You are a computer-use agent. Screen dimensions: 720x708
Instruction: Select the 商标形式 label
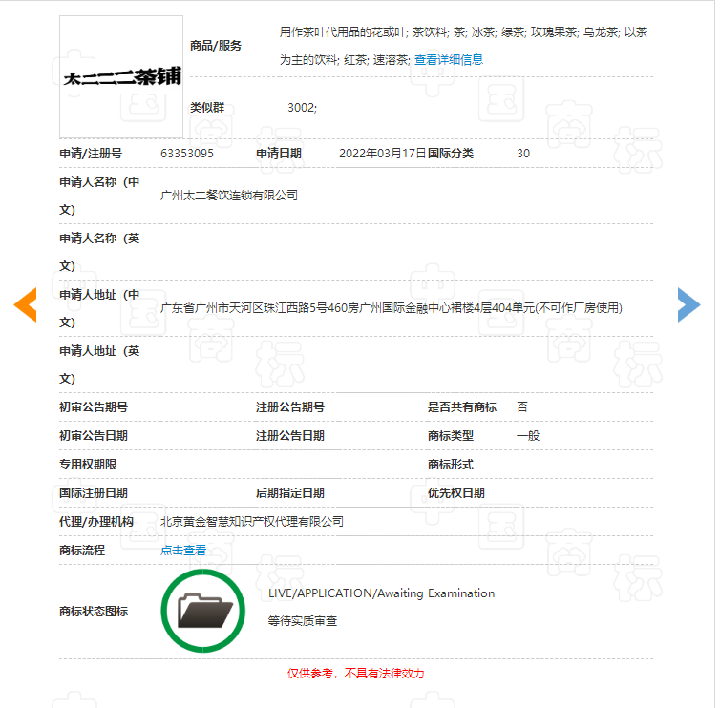click(x=451, y=465)
